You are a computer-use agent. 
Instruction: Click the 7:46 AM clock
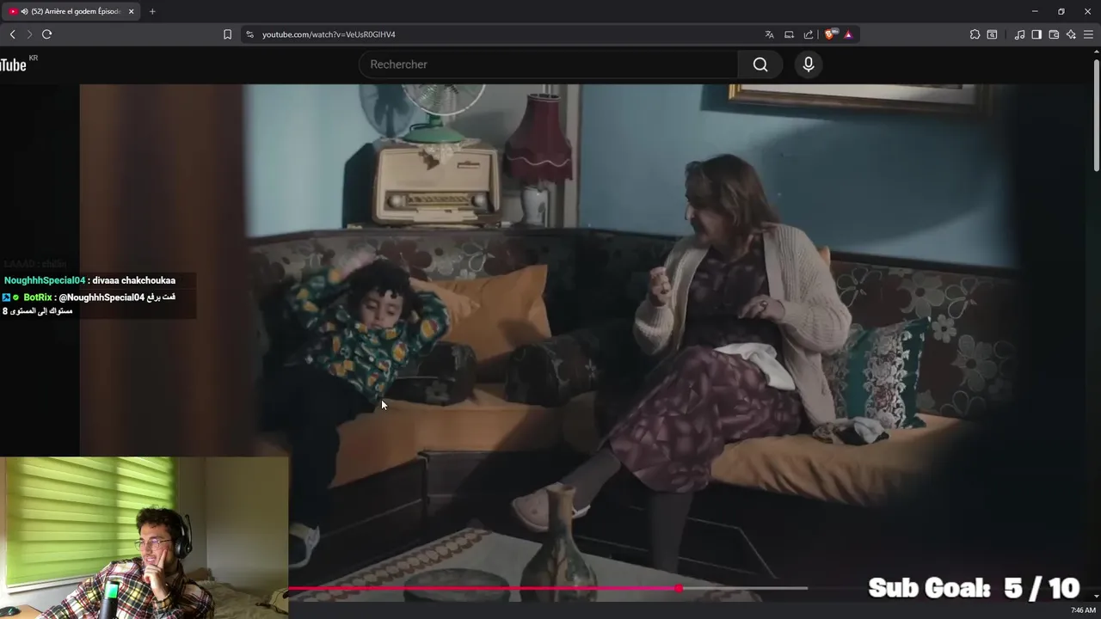[x=1083, y=610]
